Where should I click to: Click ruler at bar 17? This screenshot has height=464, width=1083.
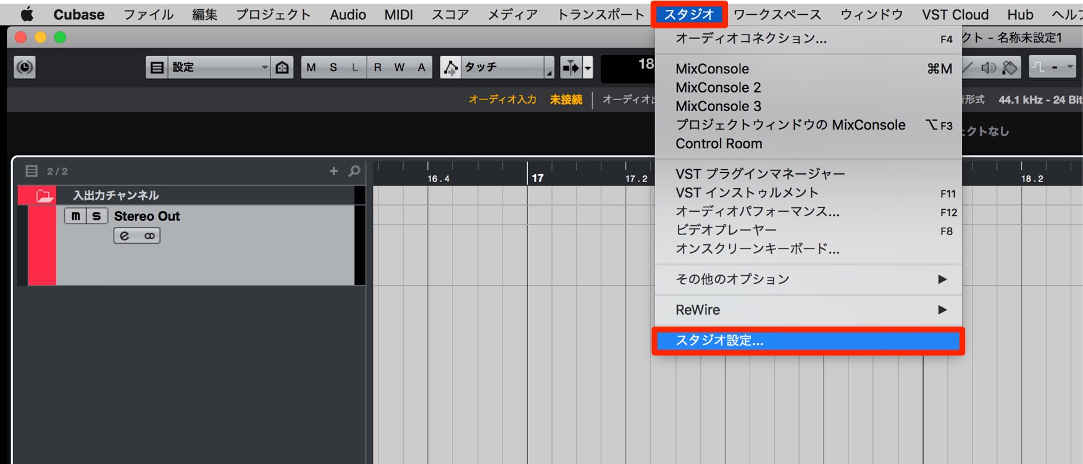point(538,178)
